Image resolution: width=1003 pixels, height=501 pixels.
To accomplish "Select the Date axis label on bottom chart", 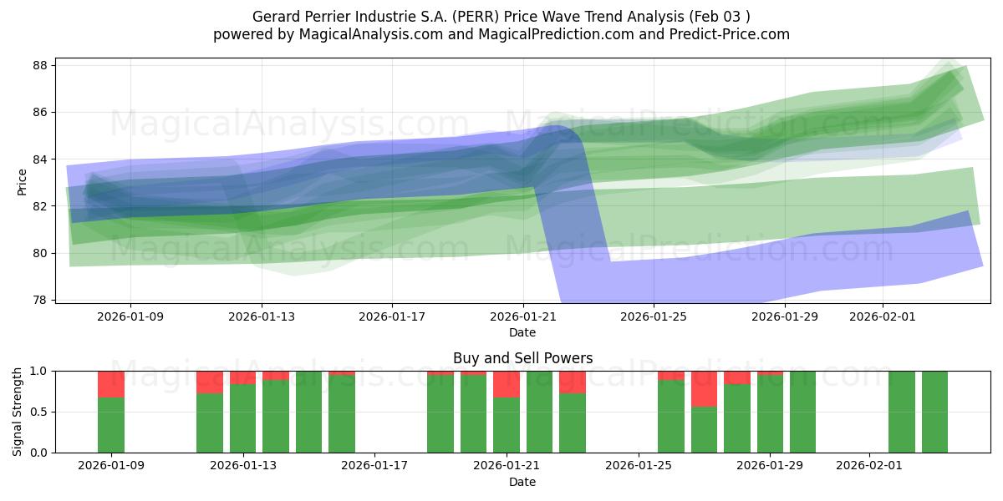I will point(520,482).
